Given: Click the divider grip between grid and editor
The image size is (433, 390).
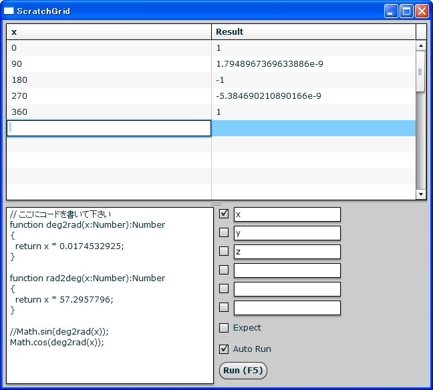Looking at the screenshot, I should click(216, 204).
